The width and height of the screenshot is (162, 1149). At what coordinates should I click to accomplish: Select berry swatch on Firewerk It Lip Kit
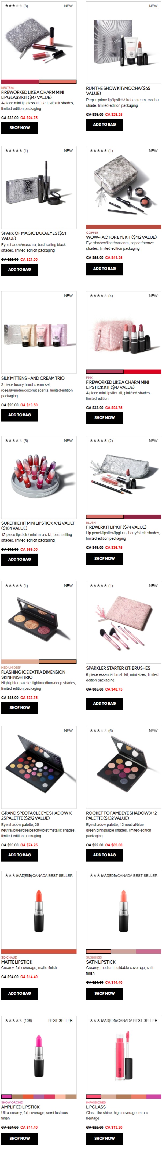142,517
